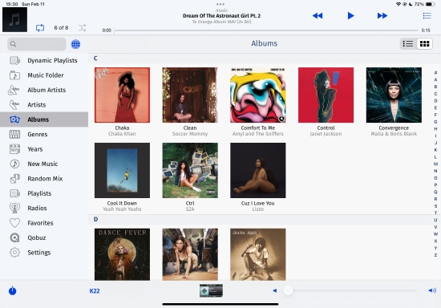Click the Random Mix dice icon
Screen dimensions: 441x308
pyautogui.click(x=14, y=179)
